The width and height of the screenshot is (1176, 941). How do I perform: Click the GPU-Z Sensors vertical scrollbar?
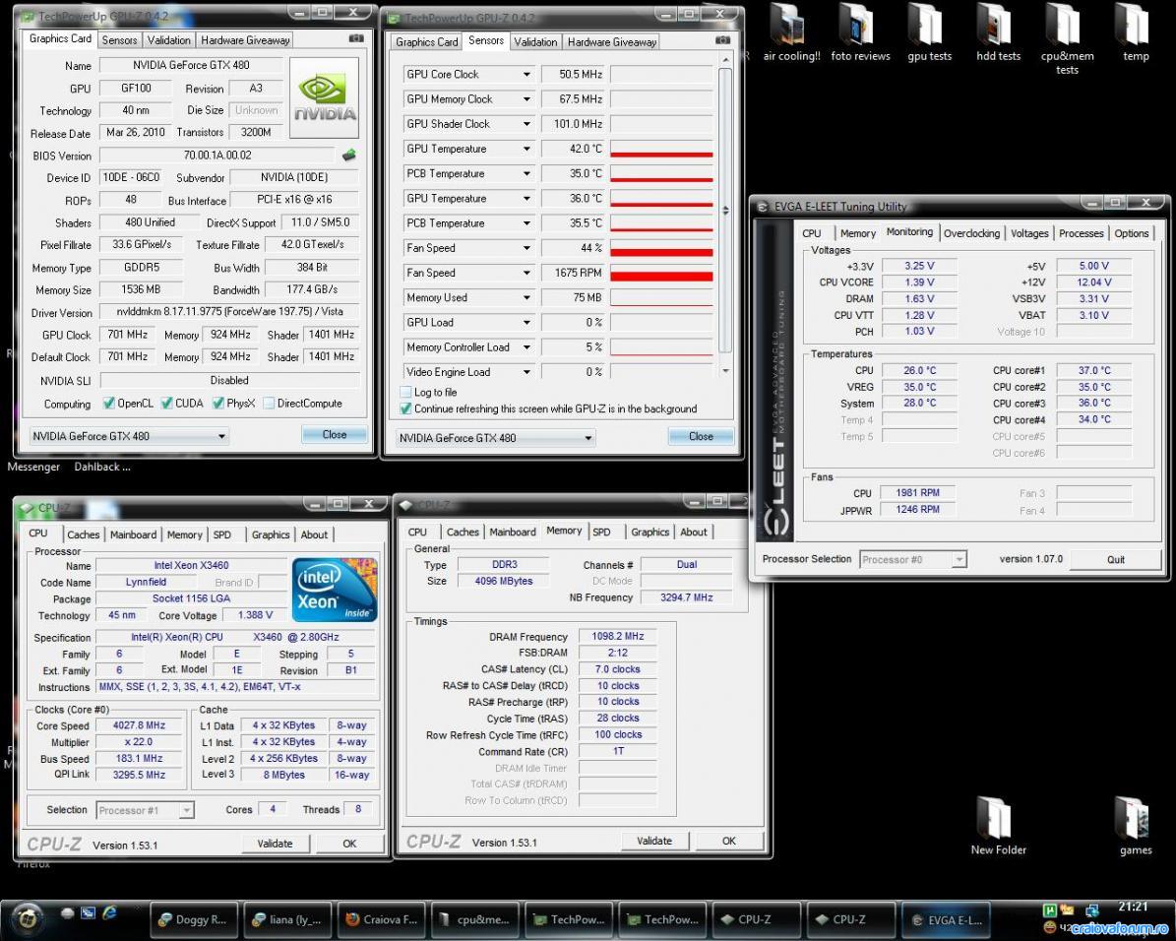pyautogui.click(x=724, y=215)
